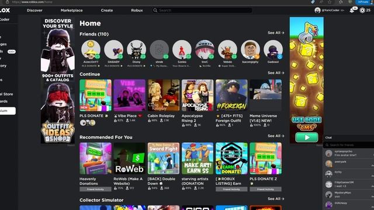Click See All next to Continue
The height and width of the screenshot is (210, 374).
(x=276, y=72)
